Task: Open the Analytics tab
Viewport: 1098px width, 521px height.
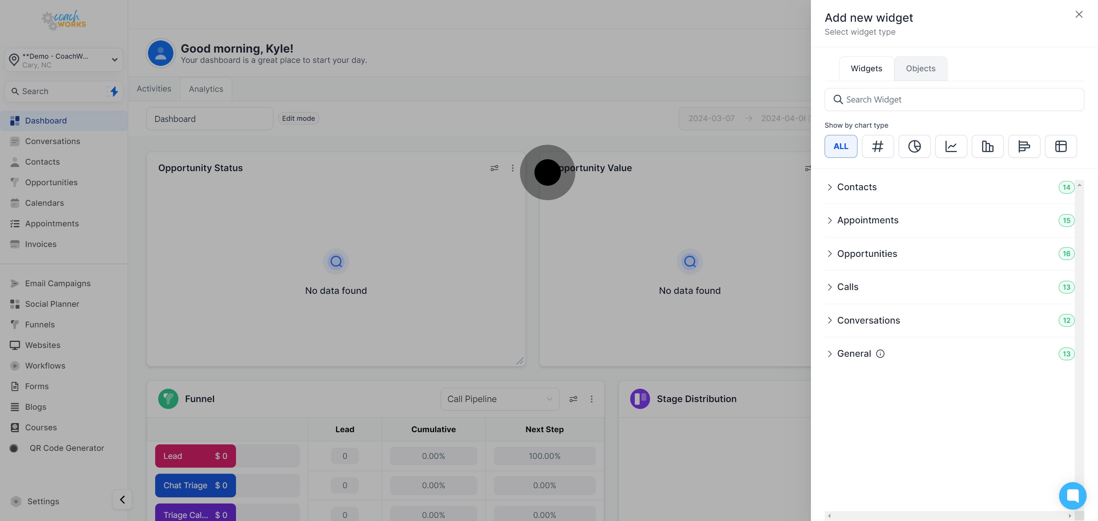Action: 206,89
